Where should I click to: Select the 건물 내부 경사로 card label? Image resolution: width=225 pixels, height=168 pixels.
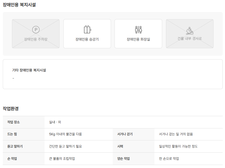click(190, 39)
